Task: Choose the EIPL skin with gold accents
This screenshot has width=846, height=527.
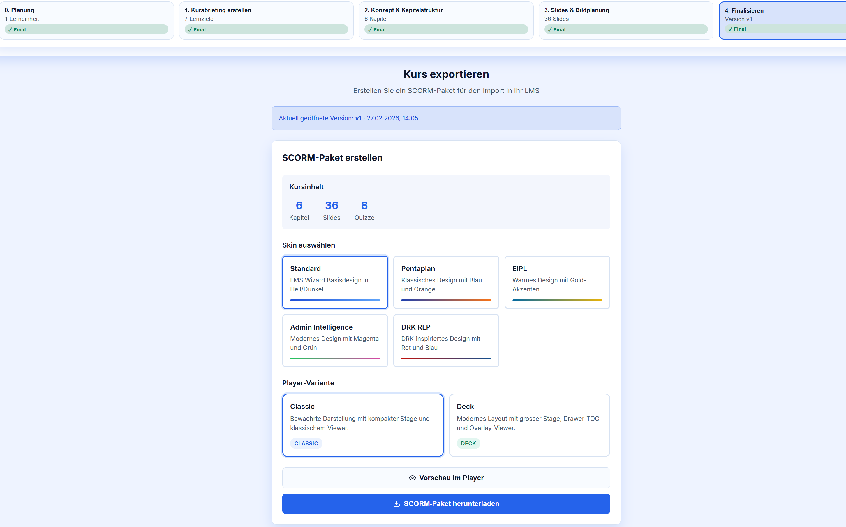Action: coord(556,282)
